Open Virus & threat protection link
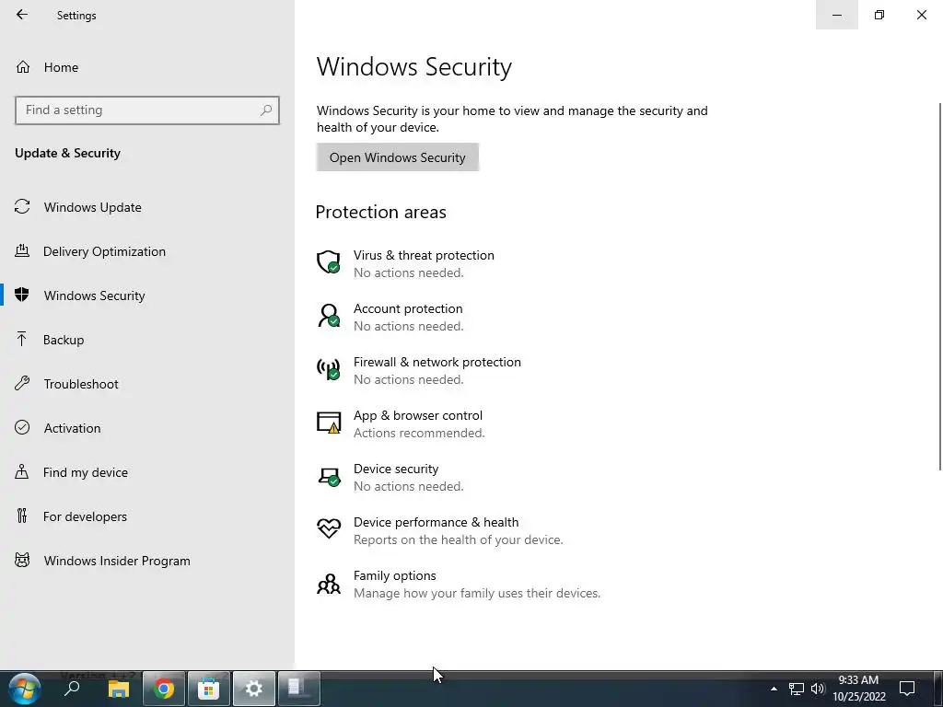The width and height of the screenshot is (943, 707). point(424,255)
